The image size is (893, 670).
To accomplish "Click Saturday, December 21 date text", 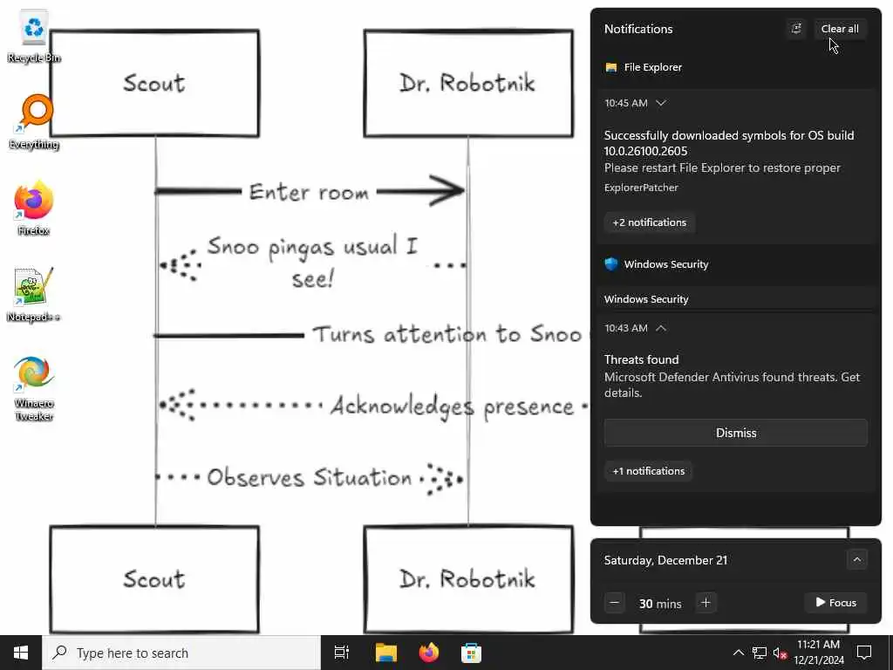I will coord(665,560).
